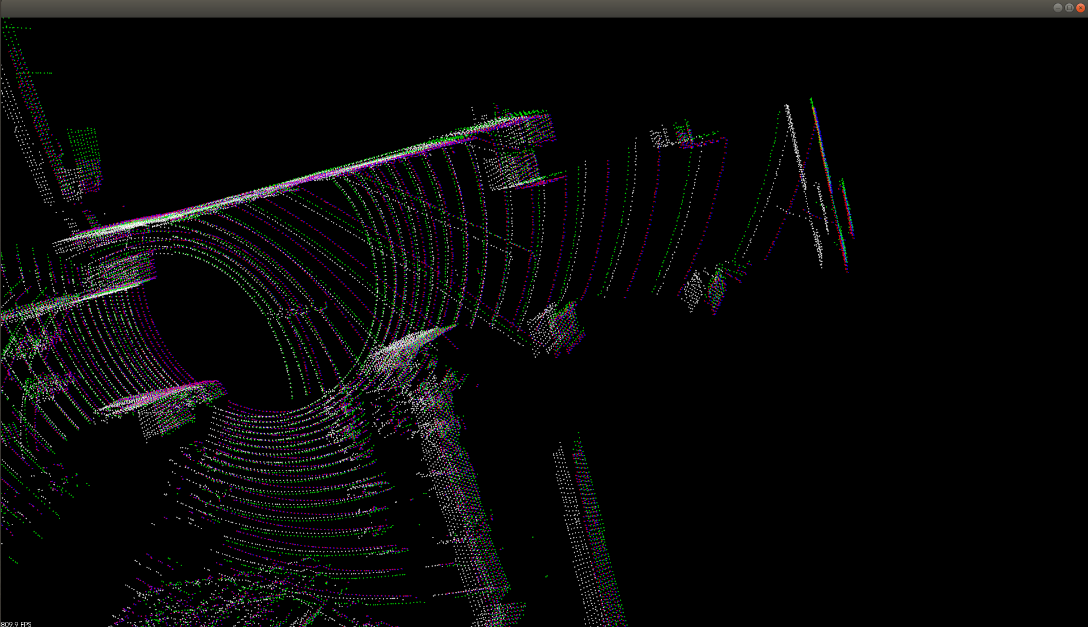1088x627 pixels.
Task: Minimize the point cloud viewer window
Action: tap(1057, 8)
